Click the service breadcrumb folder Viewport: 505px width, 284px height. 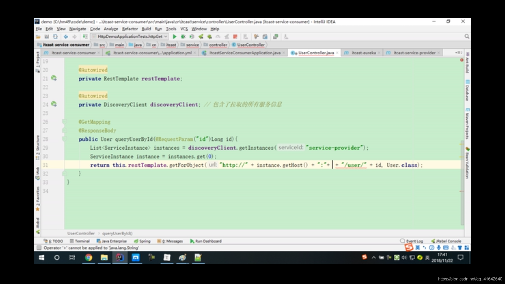(190, 45)
